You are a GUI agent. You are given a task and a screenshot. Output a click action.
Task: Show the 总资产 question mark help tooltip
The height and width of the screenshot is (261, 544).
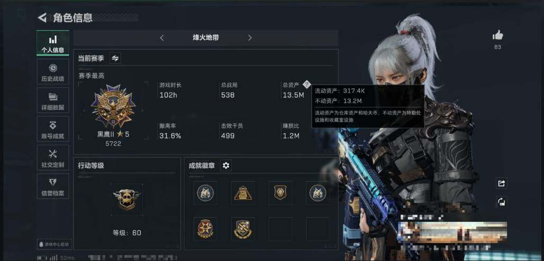(306, 84)
